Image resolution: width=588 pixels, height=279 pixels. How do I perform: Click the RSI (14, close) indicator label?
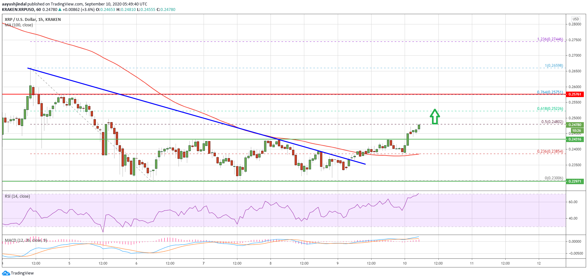[17, 196]
